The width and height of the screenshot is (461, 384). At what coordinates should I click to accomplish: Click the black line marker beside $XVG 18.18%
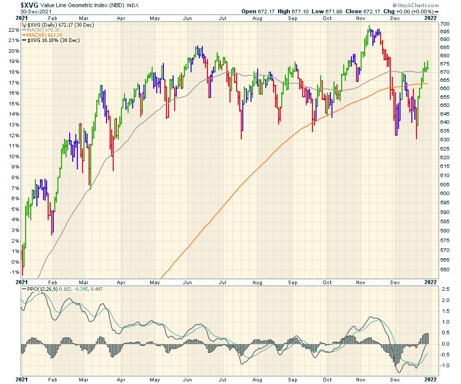(x=24, y=39)
